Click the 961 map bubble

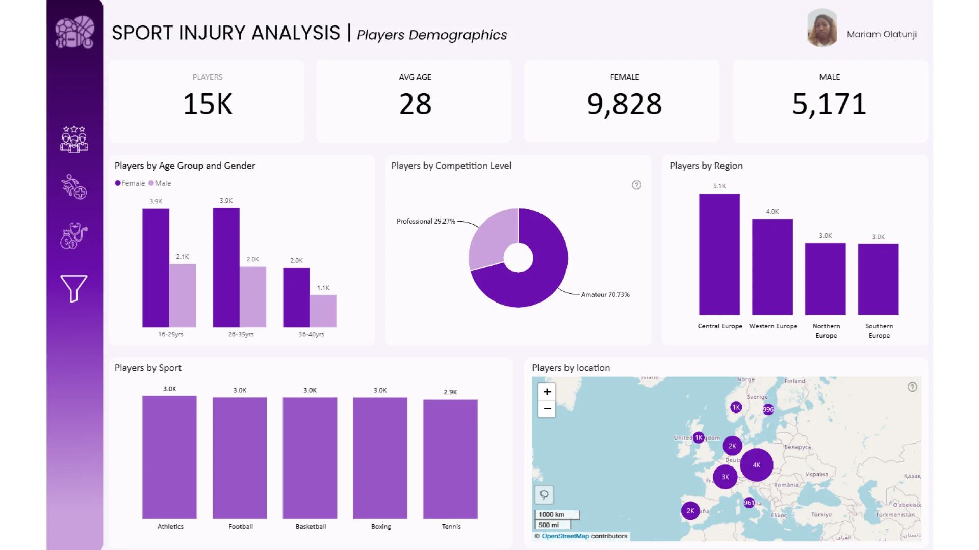[749, 503]
